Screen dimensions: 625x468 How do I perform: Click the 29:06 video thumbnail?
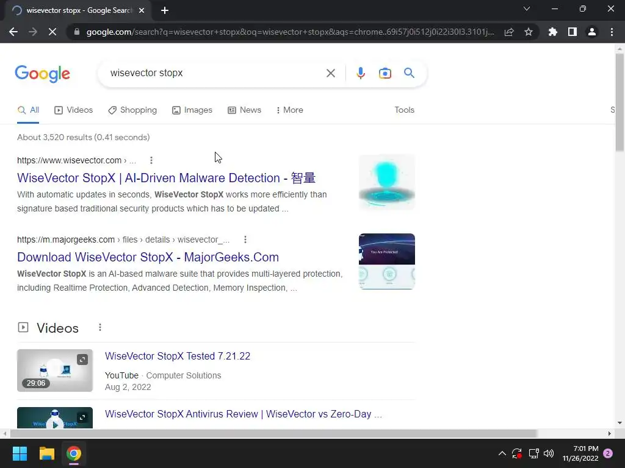pos(55,370)
